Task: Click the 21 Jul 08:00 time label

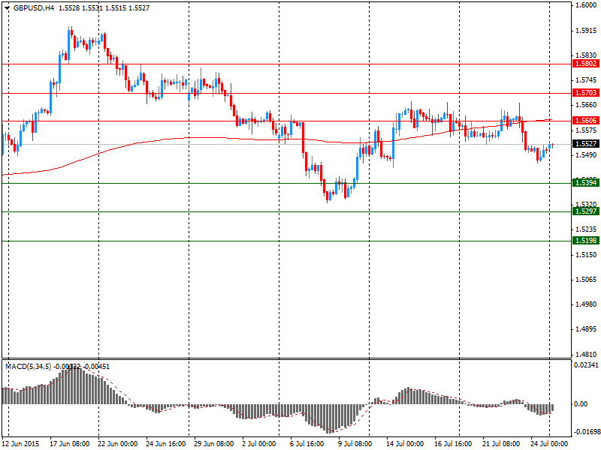Action: click(501, 444)
